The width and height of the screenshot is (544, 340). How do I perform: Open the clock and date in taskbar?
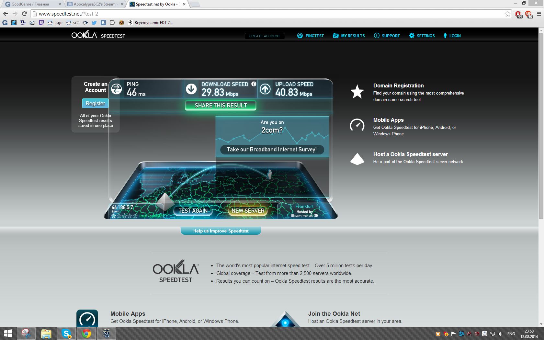(x=529, y=334)
